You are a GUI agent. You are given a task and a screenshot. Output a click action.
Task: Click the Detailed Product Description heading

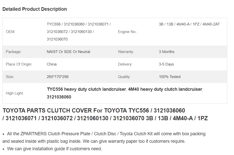click(35, 9)
